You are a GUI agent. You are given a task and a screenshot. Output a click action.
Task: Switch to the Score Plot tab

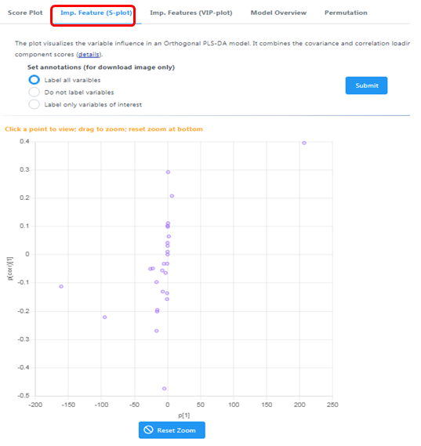tap(25, 13)
